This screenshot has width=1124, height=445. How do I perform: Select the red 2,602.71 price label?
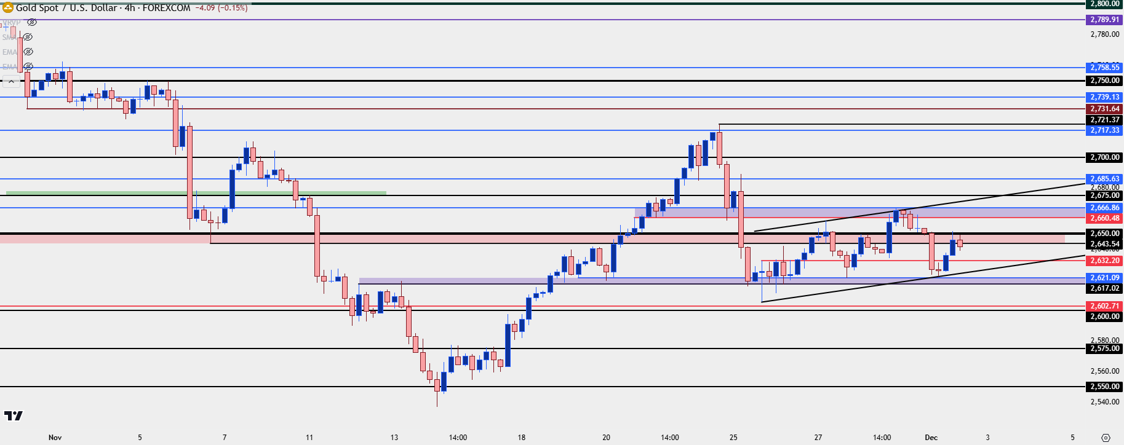coord(1105,306)
